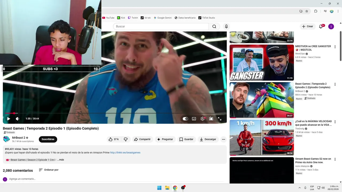Image resolution: width=342 pixels, height=192 pixels.
Task: Open the tik tok bookmark
Action: (x=146, y=18)
